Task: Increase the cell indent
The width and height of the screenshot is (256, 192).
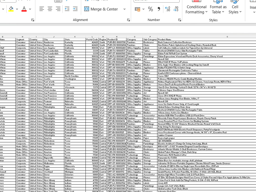Action: click(75, 9)
